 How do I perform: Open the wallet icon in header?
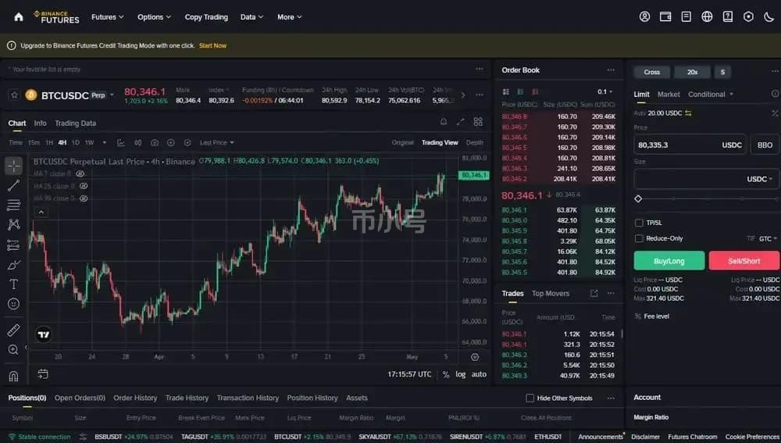click(665, 17)
